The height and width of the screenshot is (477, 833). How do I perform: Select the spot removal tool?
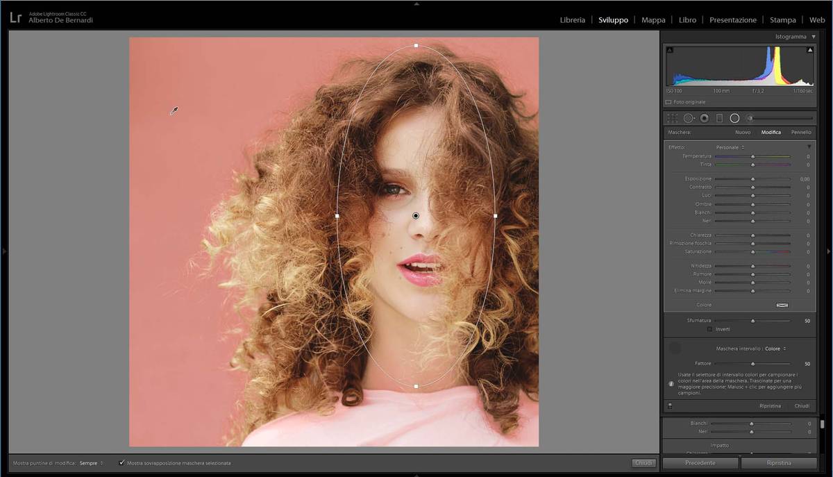point(689,119)
